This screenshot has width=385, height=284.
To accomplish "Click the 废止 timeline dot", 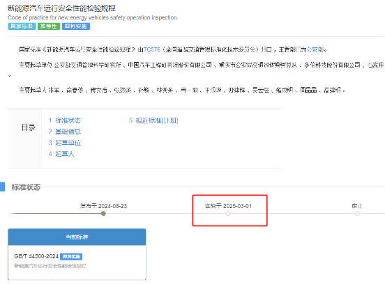I will 357,214.
